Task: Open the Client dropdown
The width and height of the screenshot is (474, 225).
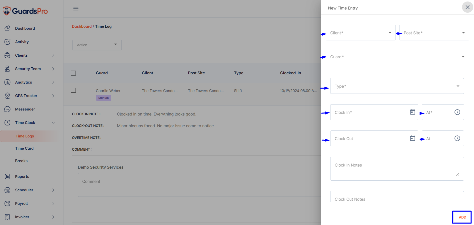Action: point(360,33)
